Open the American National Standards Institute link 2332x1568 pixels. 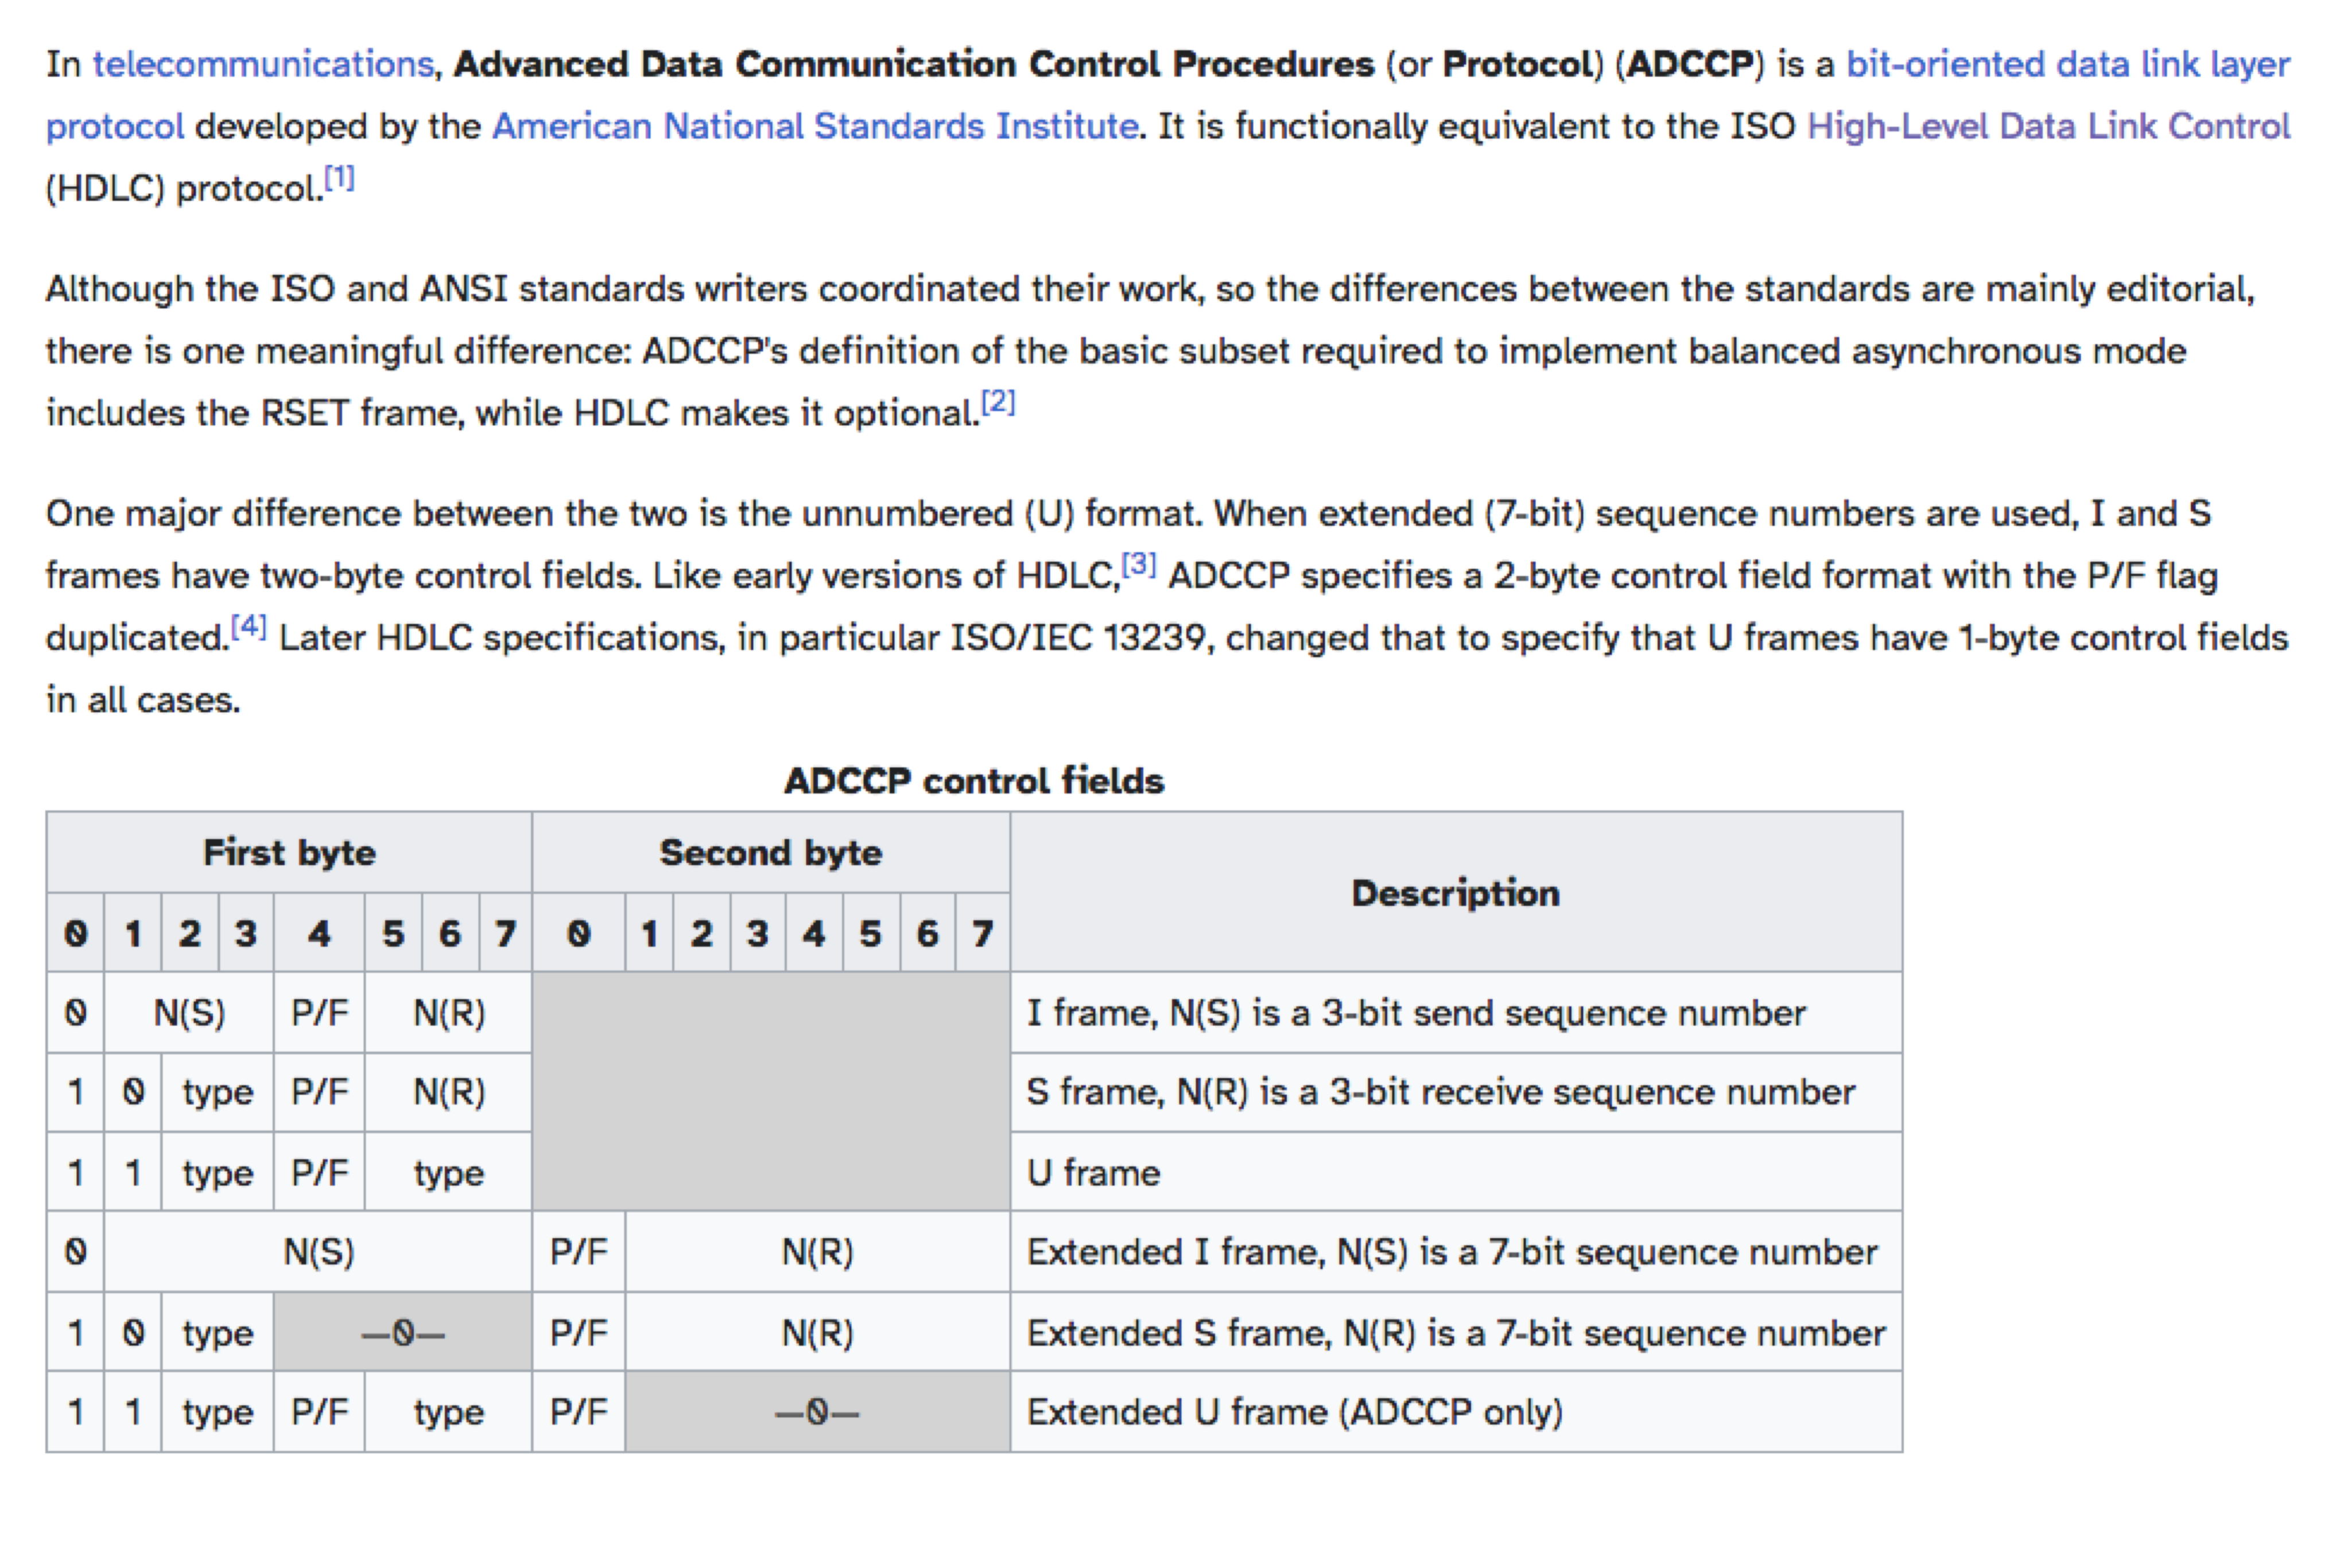pyautogui.click(x=814, y=126)
